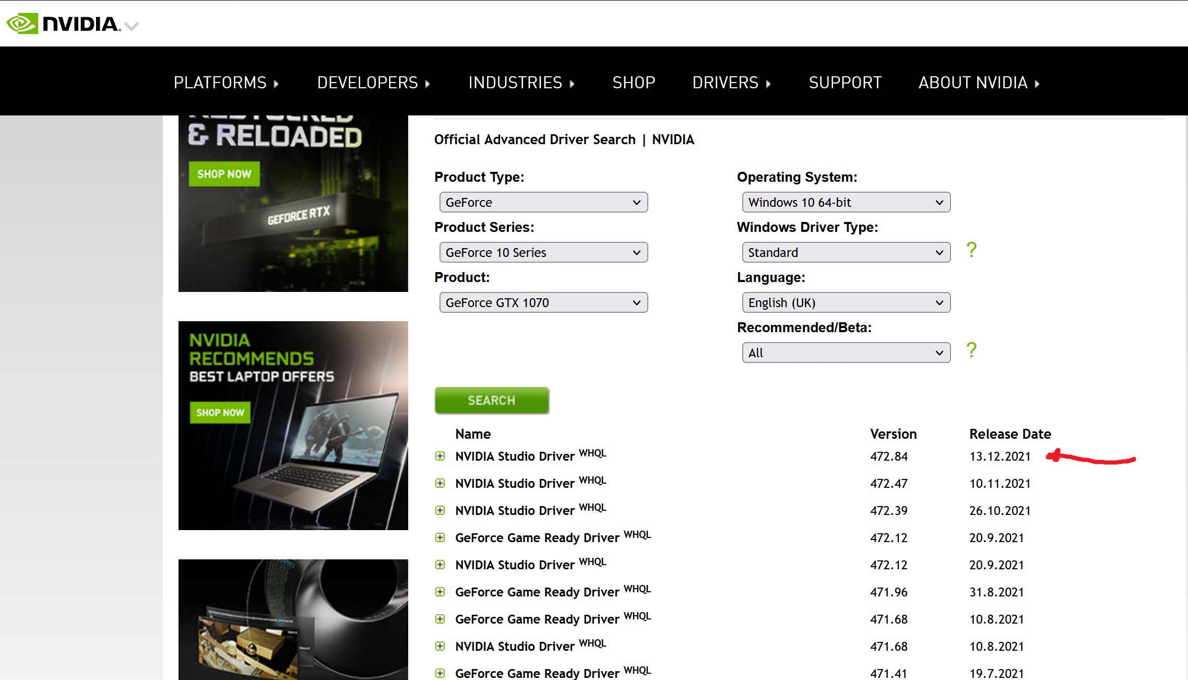Click plus icon beside Game Ready 471.68
This screenshot has width=1188, height=680.
[440, 619]
